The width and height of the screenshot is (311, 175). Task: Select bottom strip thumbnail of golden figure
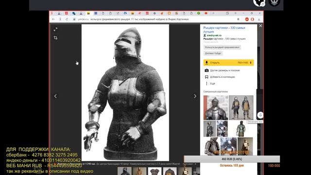139,171
